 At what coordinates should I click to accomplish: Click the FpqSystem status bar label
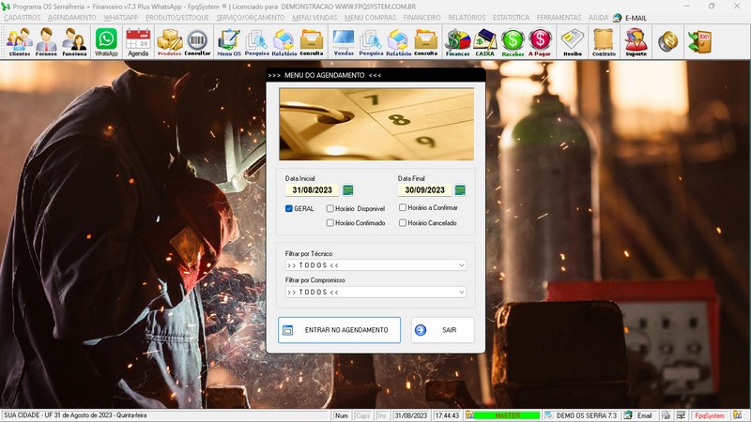click(x=710, y=415)
